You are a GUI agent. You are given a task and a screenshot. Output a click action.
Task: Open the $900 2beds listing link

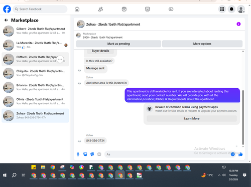tap(102, 38)
